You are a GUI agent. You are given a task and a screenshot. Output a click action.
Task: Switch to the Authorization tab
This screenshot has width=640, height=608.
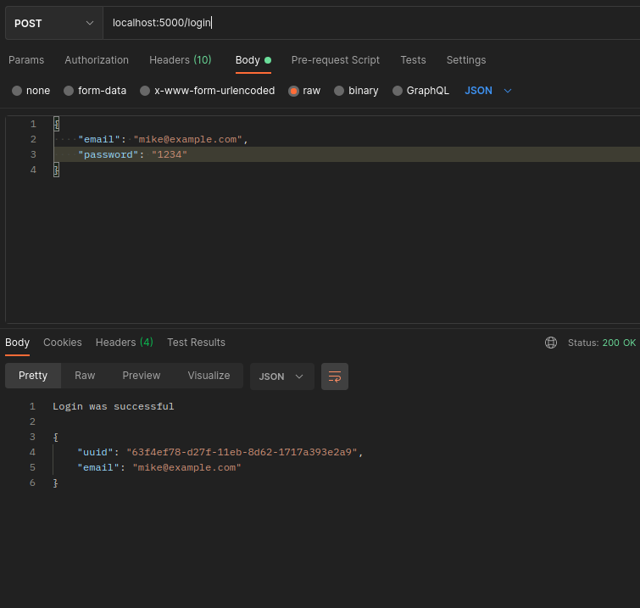(97, 60)
